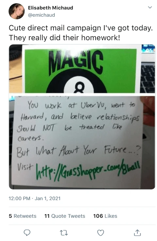Click the reply speech bubble icon
The height and width of the screenshot is (241, 157).
pyautogui.click(x=27, y=232)
